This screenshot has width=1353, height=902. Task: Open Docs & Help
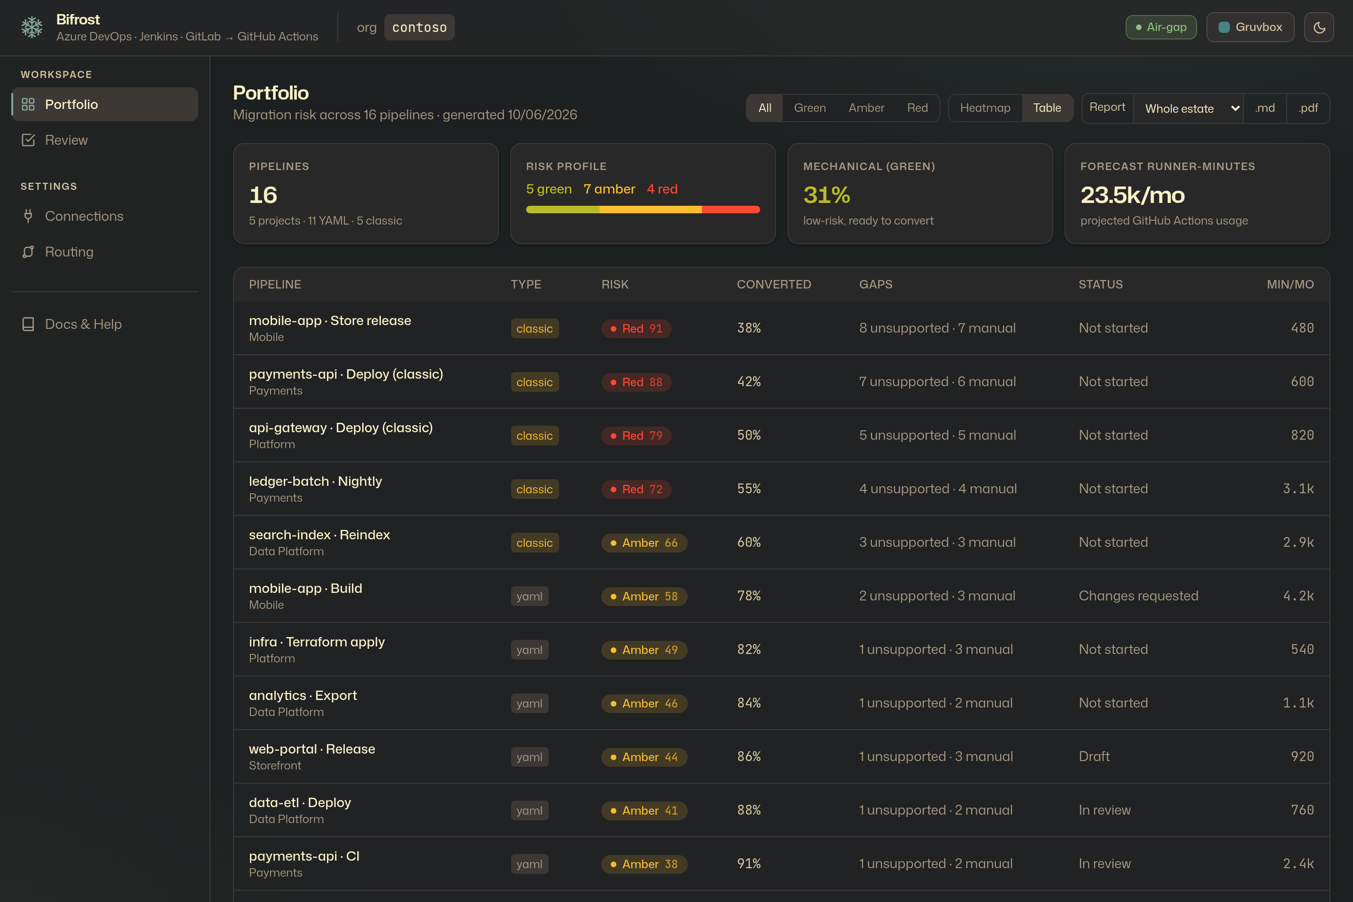coord(105,324)
